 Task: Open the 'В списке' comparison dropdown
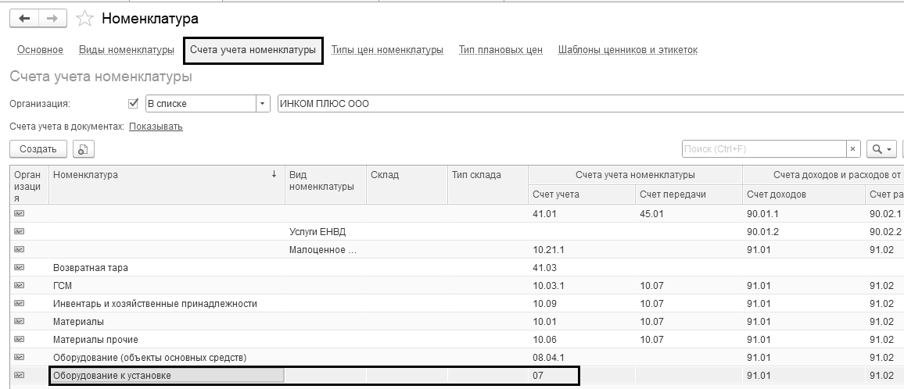click(x=262, y=104)
